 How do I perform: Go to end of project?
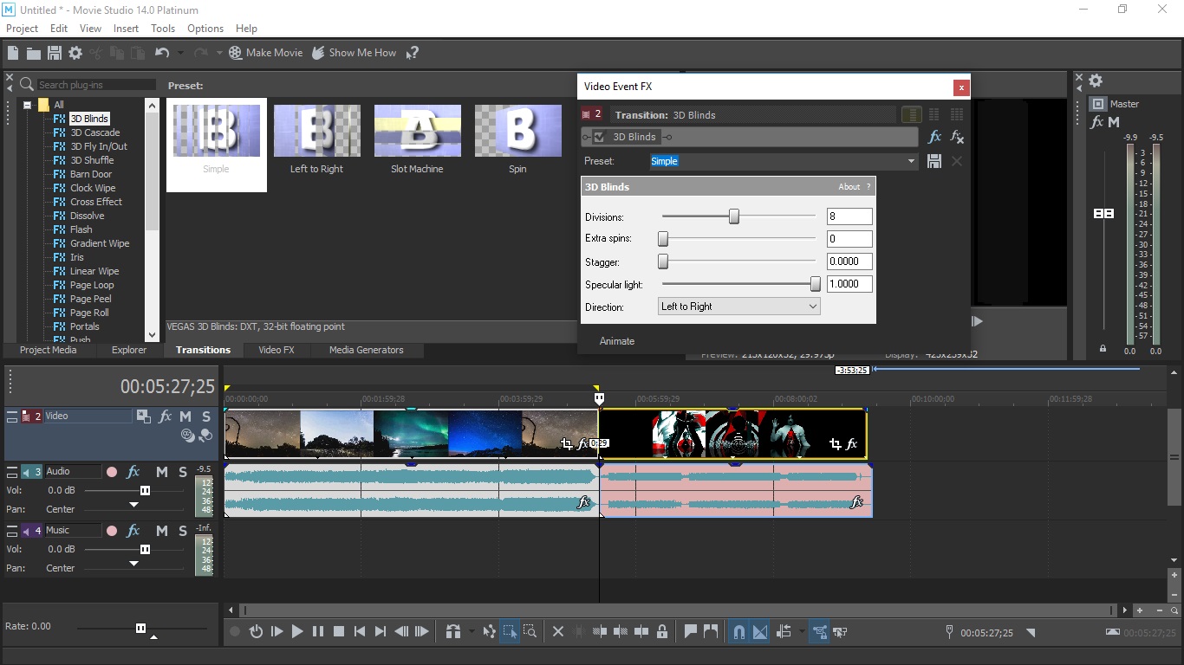(x=381, y=632)
